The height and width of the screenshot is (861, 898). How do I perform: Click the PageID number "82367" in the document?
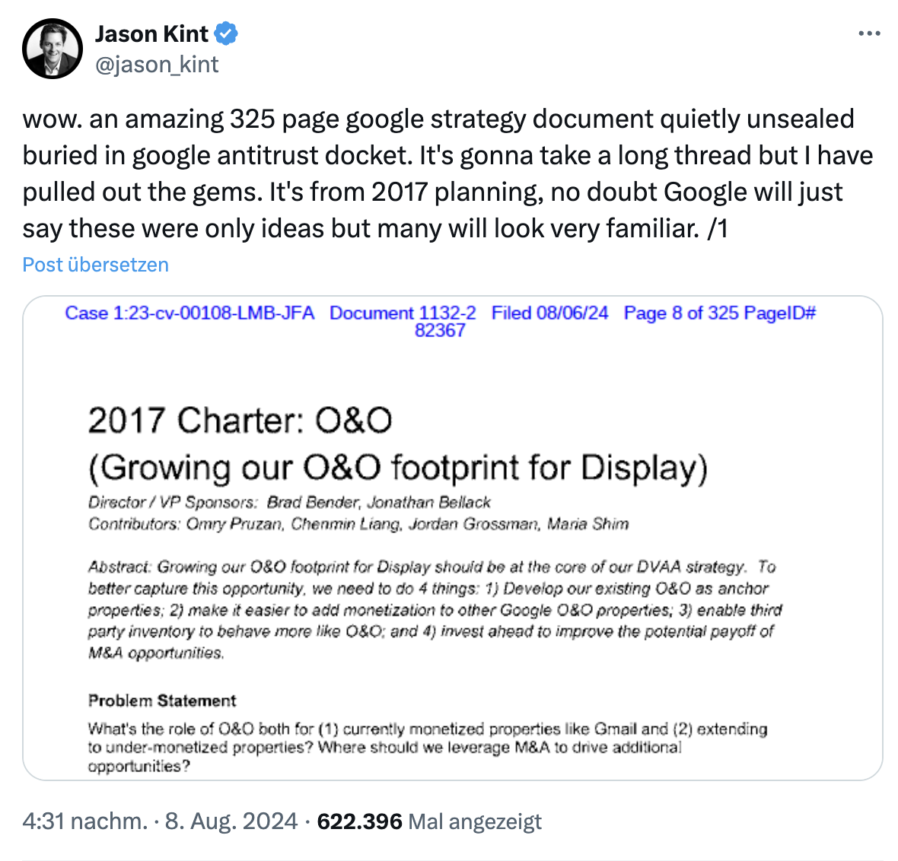pos(440,330)
